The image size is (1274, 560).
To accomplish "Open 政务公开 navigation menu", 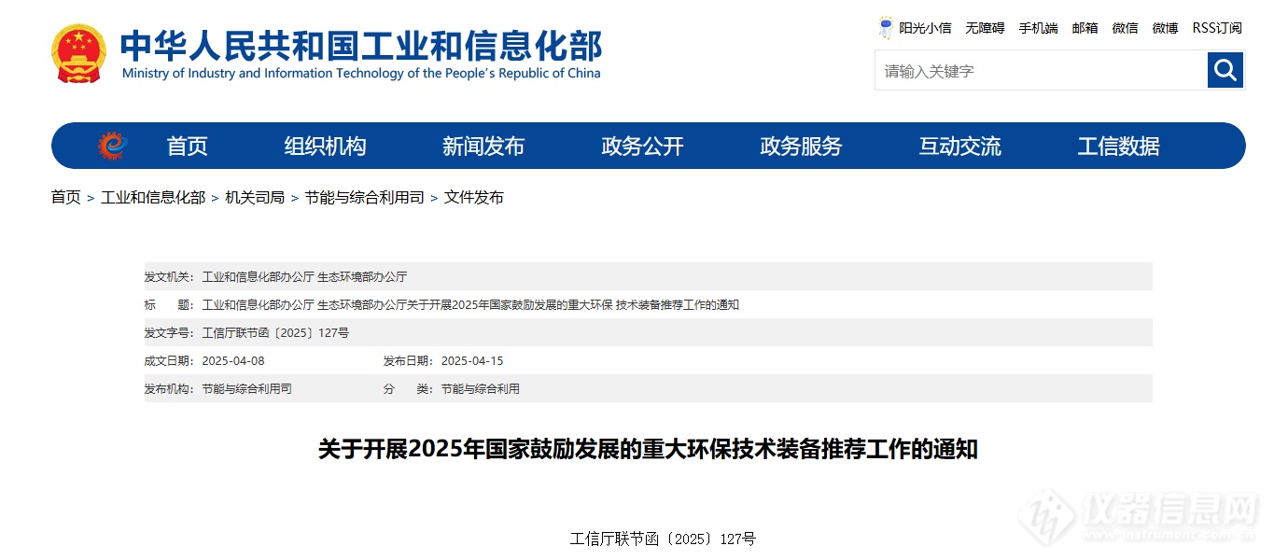I will 642,147.
